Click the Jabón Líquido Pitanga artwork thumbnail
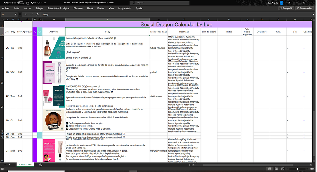The height and width of the screenshot is (172, 317). (54, 48)
